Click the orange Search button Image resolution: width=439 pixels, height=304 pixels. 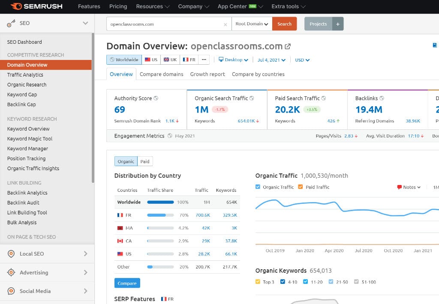click(x=285, y=24)
